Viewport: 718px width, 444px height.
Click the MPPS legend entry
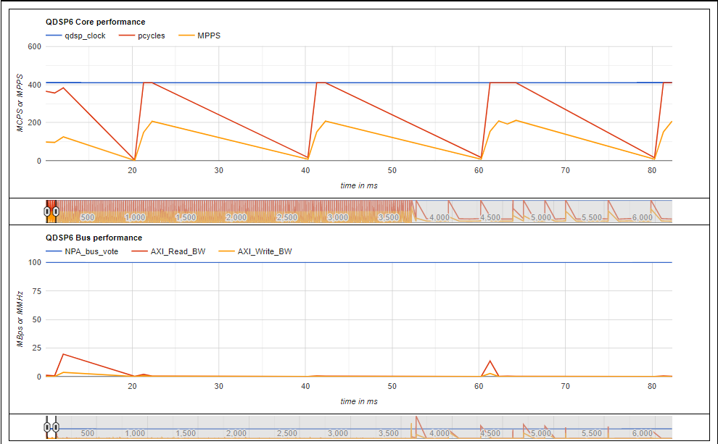tap(199, 35)
